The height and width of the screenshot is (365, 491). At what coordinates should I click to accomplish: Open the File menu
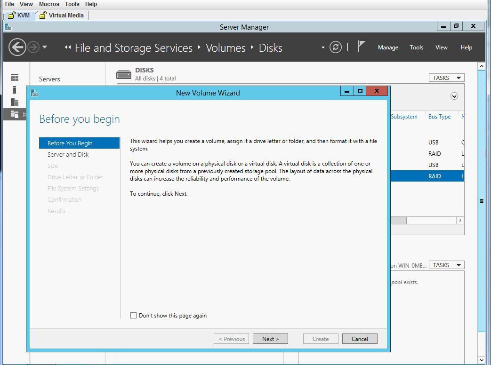pyautogui.click(x=9, y=4)
